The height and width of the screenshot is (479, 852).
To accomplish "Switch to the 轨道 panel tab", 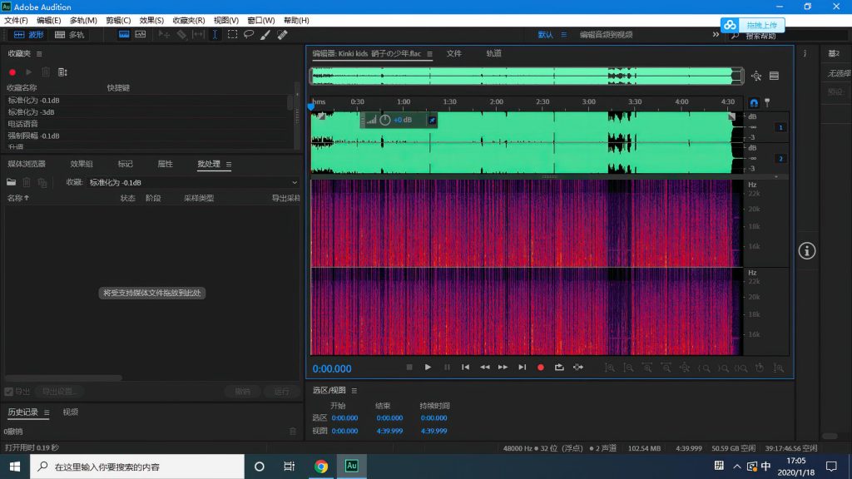I will 494,53.
